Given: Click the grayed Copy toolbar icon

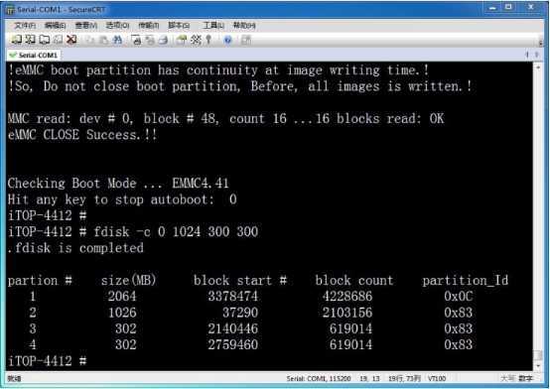Looking at the screenshot, I should (90, 40).
